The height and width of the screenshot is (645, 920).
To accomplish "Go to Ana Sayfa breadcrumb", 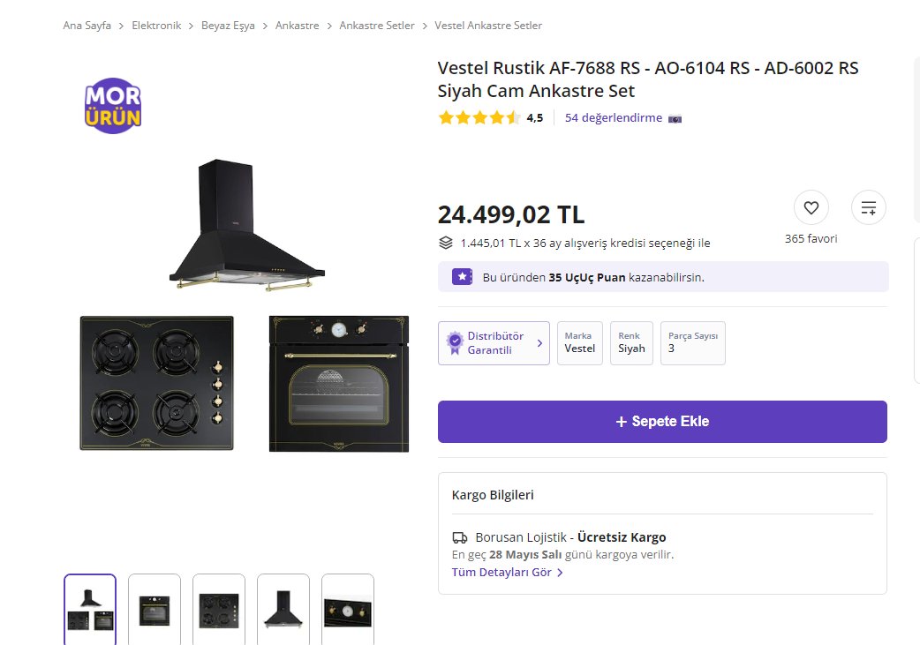I will coord(87,26).
